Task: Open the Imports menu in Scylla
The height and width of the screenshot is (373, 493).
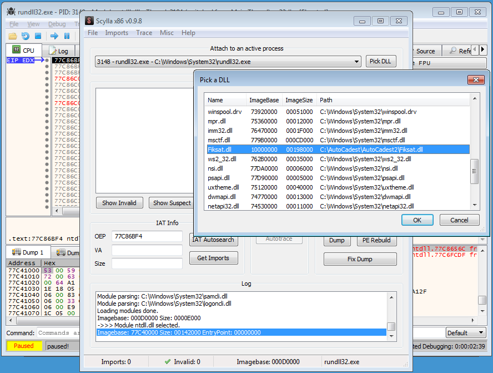Action: [117, 33]
